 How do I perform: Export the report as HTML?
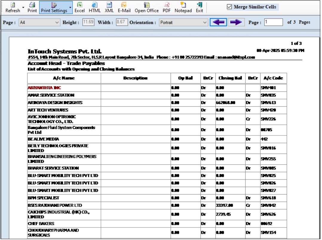click(x=94, y=7)
